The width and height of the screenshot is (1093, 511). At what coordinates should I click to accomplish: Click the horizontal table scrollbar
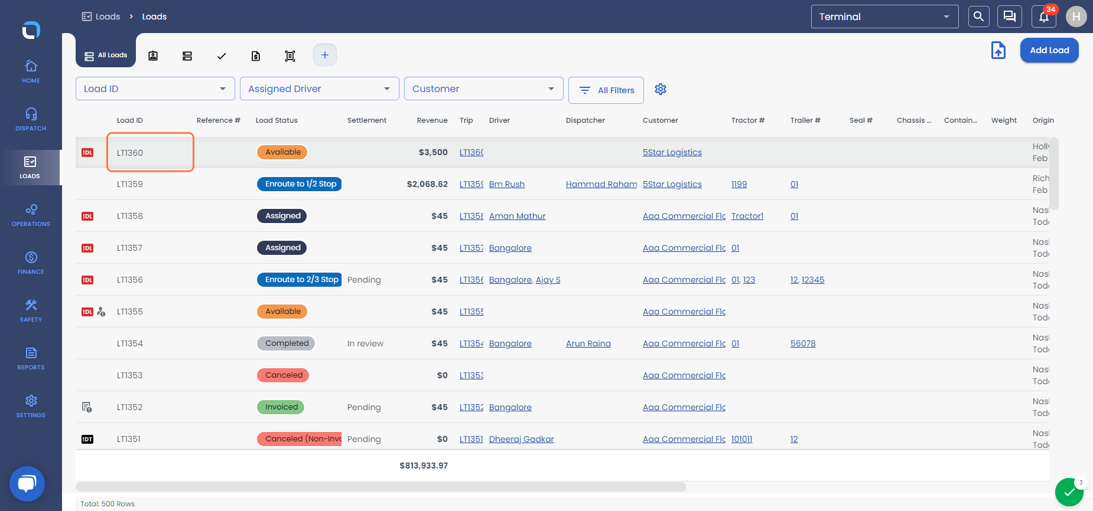click(x=381, y=487)
